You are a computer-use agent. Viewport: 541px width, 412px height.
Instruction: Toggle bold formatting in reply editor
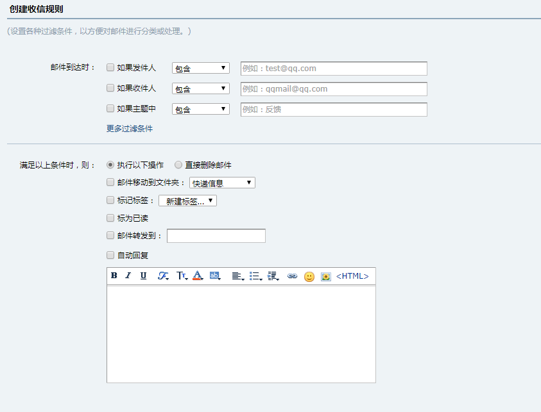point(114,276)
